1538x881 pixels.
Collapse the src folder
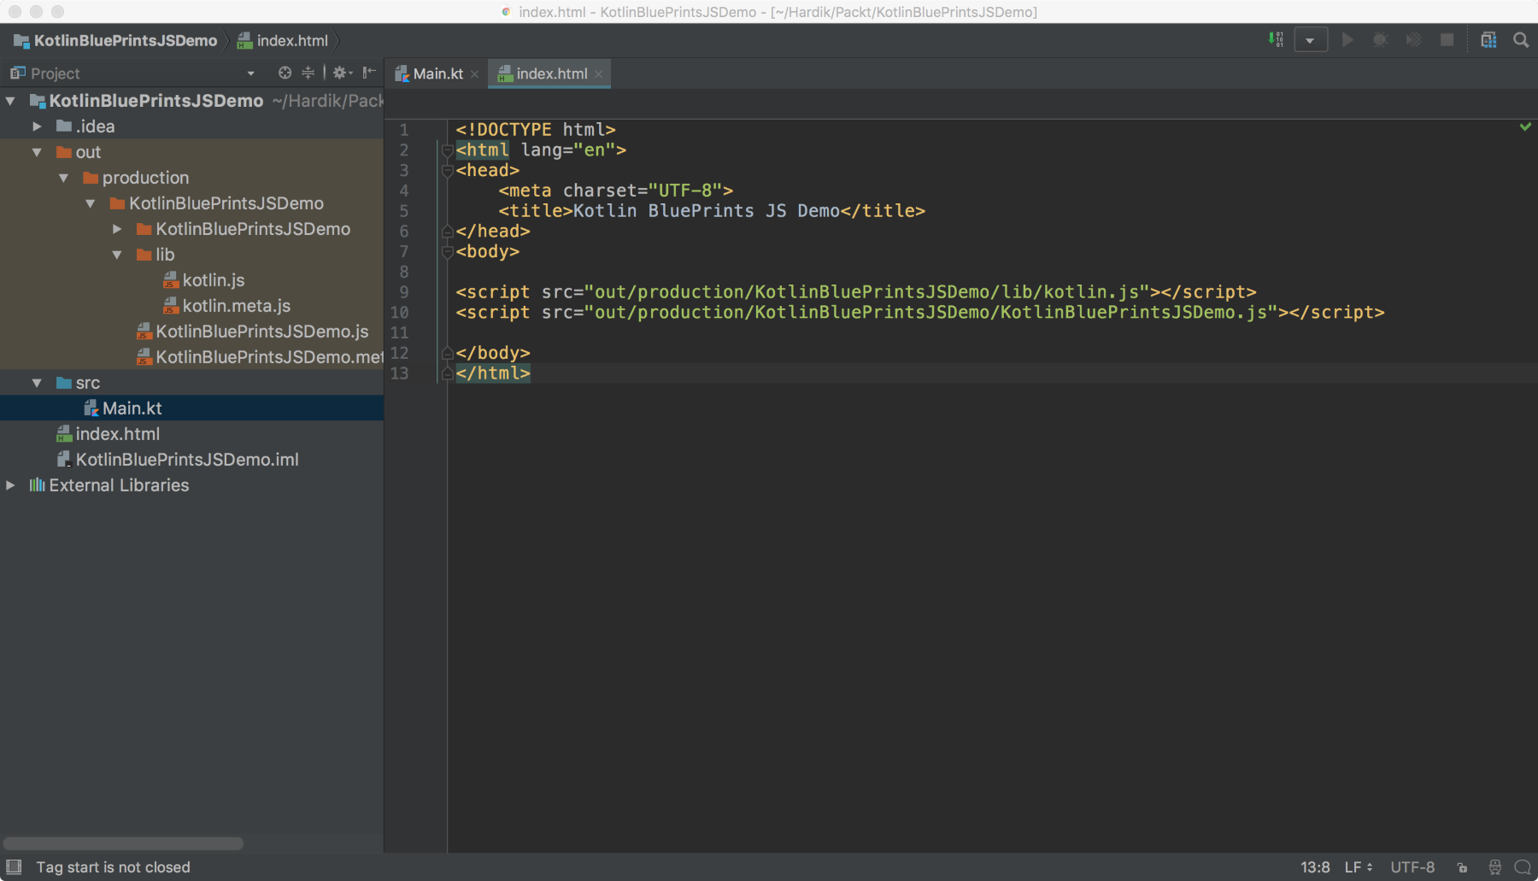37,383
